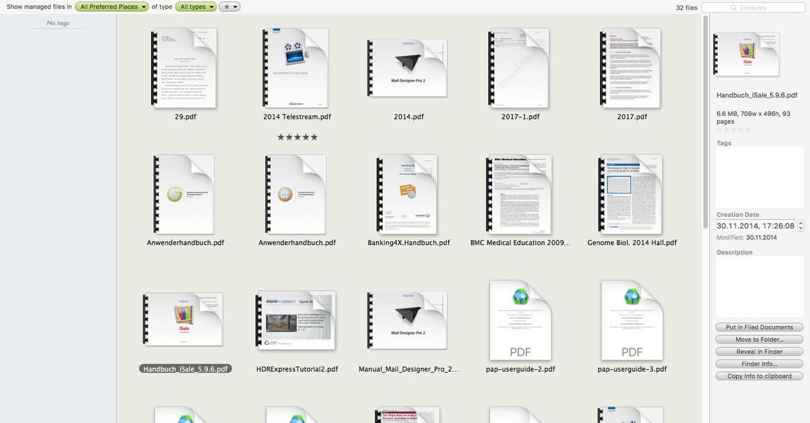Click the five-star rating under 2014 Telestream.pdf
The image size is (810, 423).
tap(297, 137)
